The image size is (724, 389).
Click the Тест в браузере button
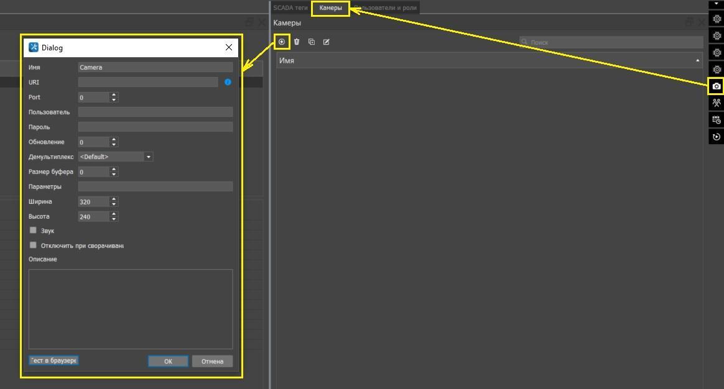pyautogui.click(x=53, y=360)
